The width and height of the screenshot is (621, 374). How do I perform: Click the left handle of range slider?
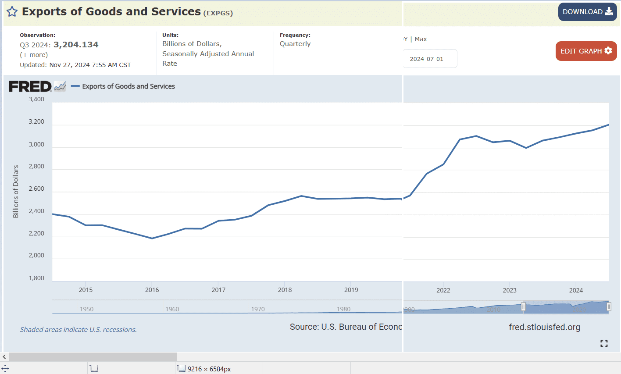click(523, 307)
